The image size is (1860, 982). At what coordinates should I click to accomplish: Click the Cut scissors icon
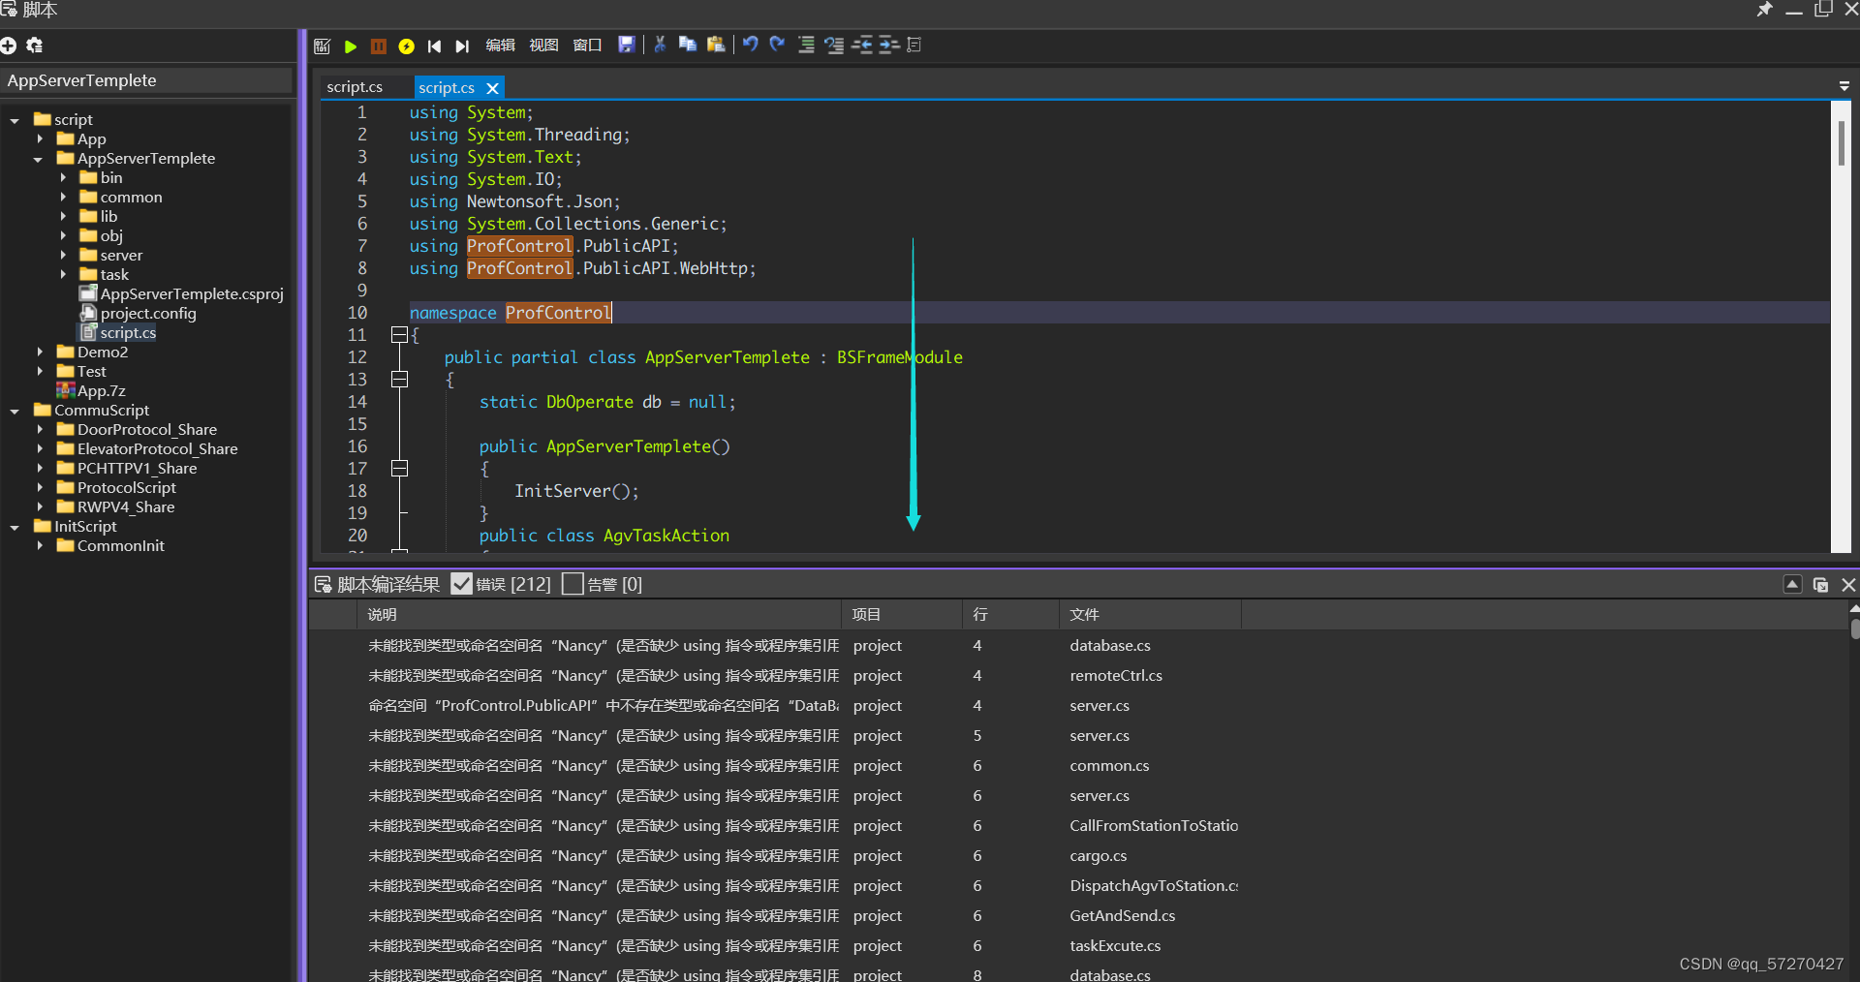[x=660, y=45]
